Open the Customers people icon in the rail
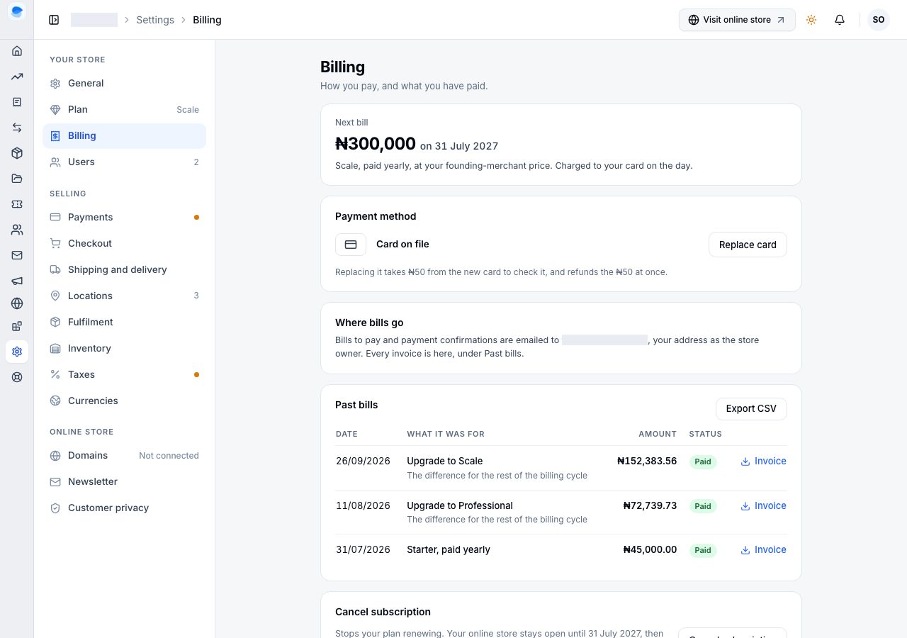The image size is (907, 638). coord(17,230)
